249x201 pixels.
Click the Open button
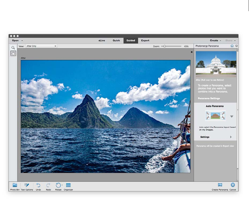pyautogui.click(x=15, y=41)
